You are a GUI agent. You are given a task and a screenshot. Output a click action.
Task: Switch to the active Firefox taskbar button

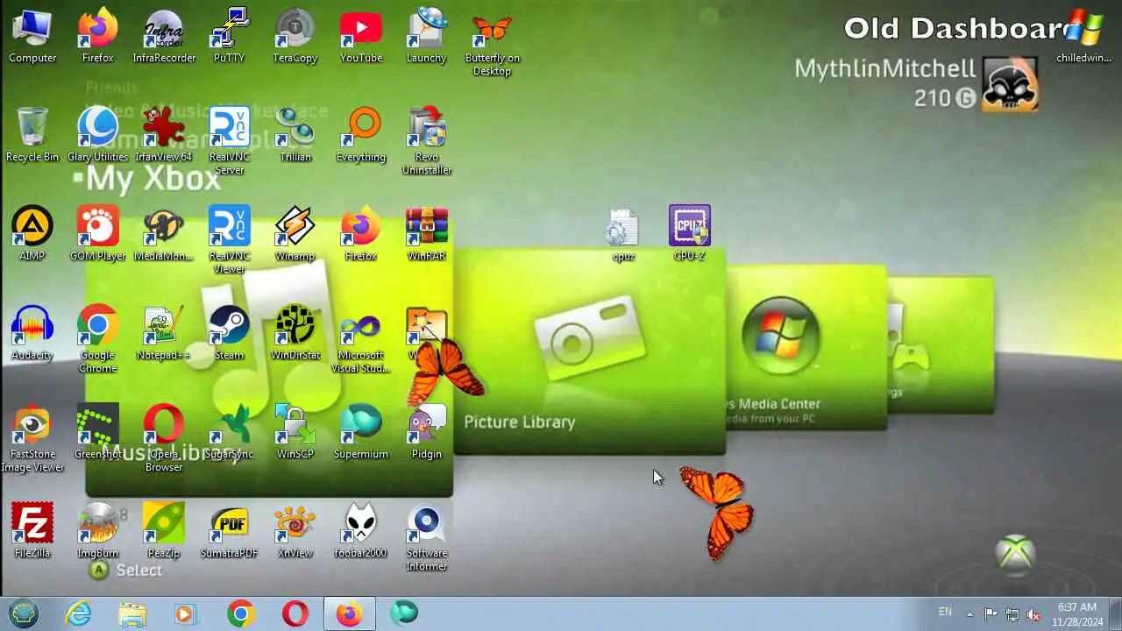click(350, 613)
